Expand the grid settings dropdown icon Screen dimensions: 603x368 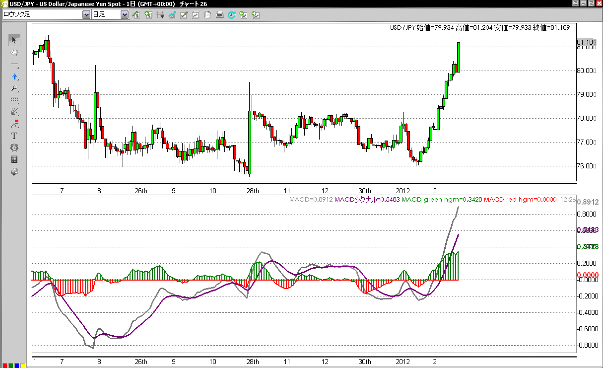(160, 15)
